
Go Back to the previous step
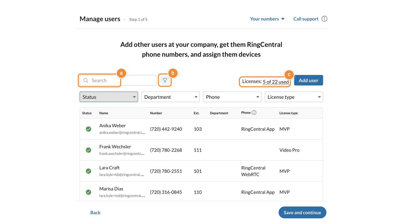pos(95,212)
